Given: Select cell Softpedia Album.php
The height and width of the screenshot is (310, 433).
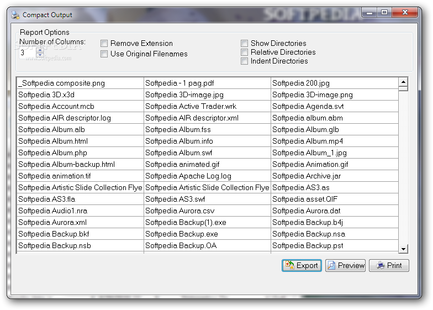Looking at the screenshot, I should point(80,153).
